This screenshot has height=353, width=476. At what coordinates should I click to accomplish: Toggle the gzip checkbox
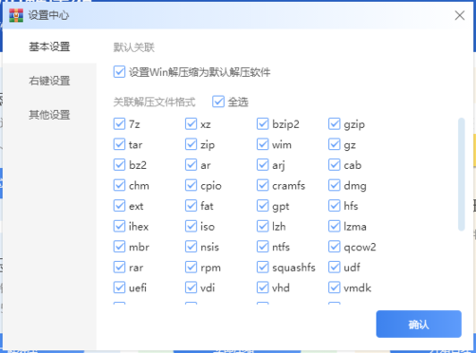tap(334, 123)
